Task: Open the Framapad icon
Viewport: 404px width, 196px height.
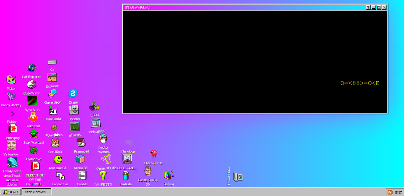Action: (x=81, y=143)
